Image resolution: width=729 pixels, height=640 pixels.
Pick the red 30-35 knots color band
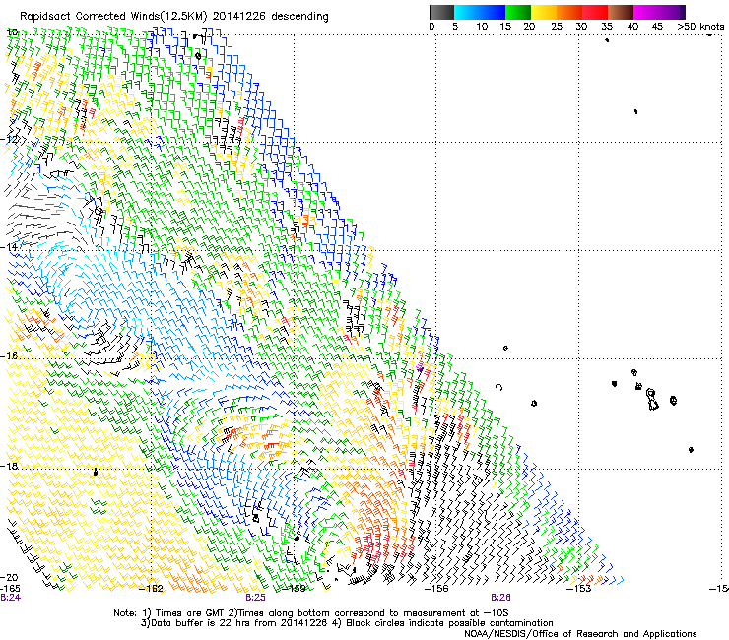pos(595,12)
